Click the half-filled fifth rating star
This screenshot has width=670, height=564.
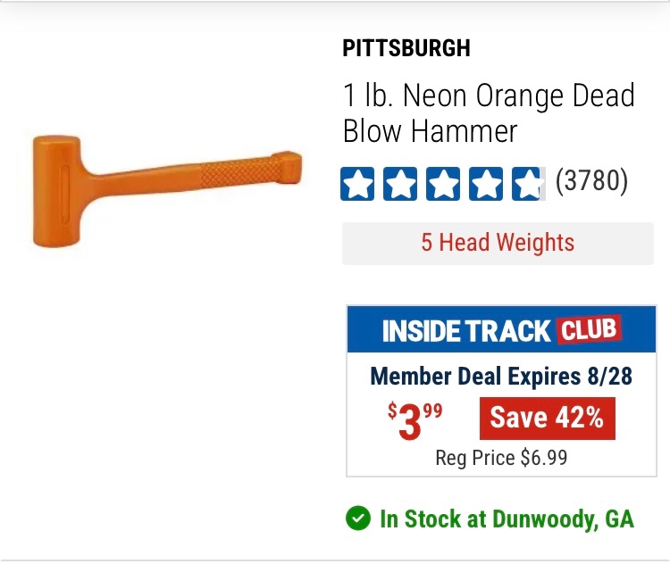(x=528, y=184)
